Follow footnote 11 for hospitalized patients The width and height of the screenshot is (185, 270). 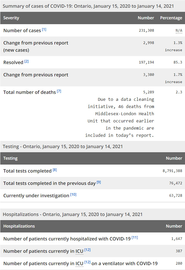pos(135,238)
